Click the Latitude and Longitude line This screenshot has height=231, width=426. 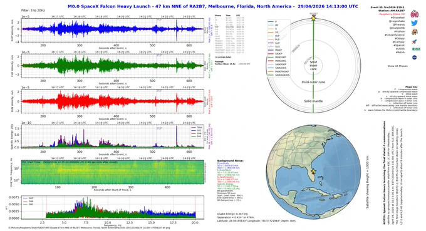[256, 221]
